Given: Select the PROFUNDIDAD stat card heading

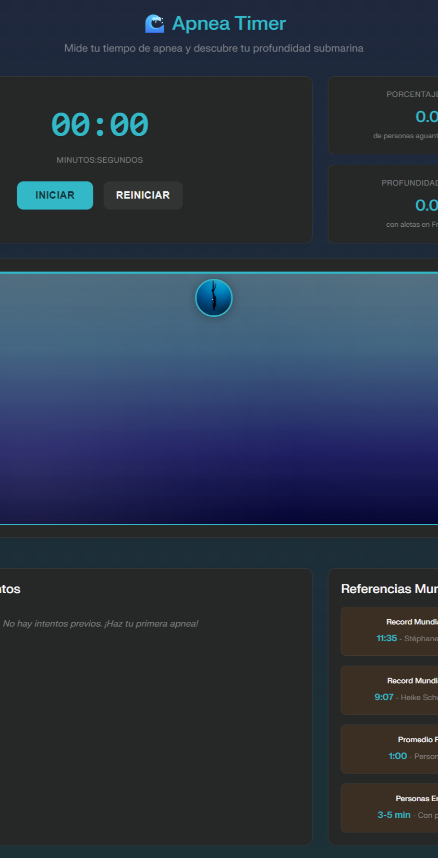Looking at the screenshot, I should [410, 183].
